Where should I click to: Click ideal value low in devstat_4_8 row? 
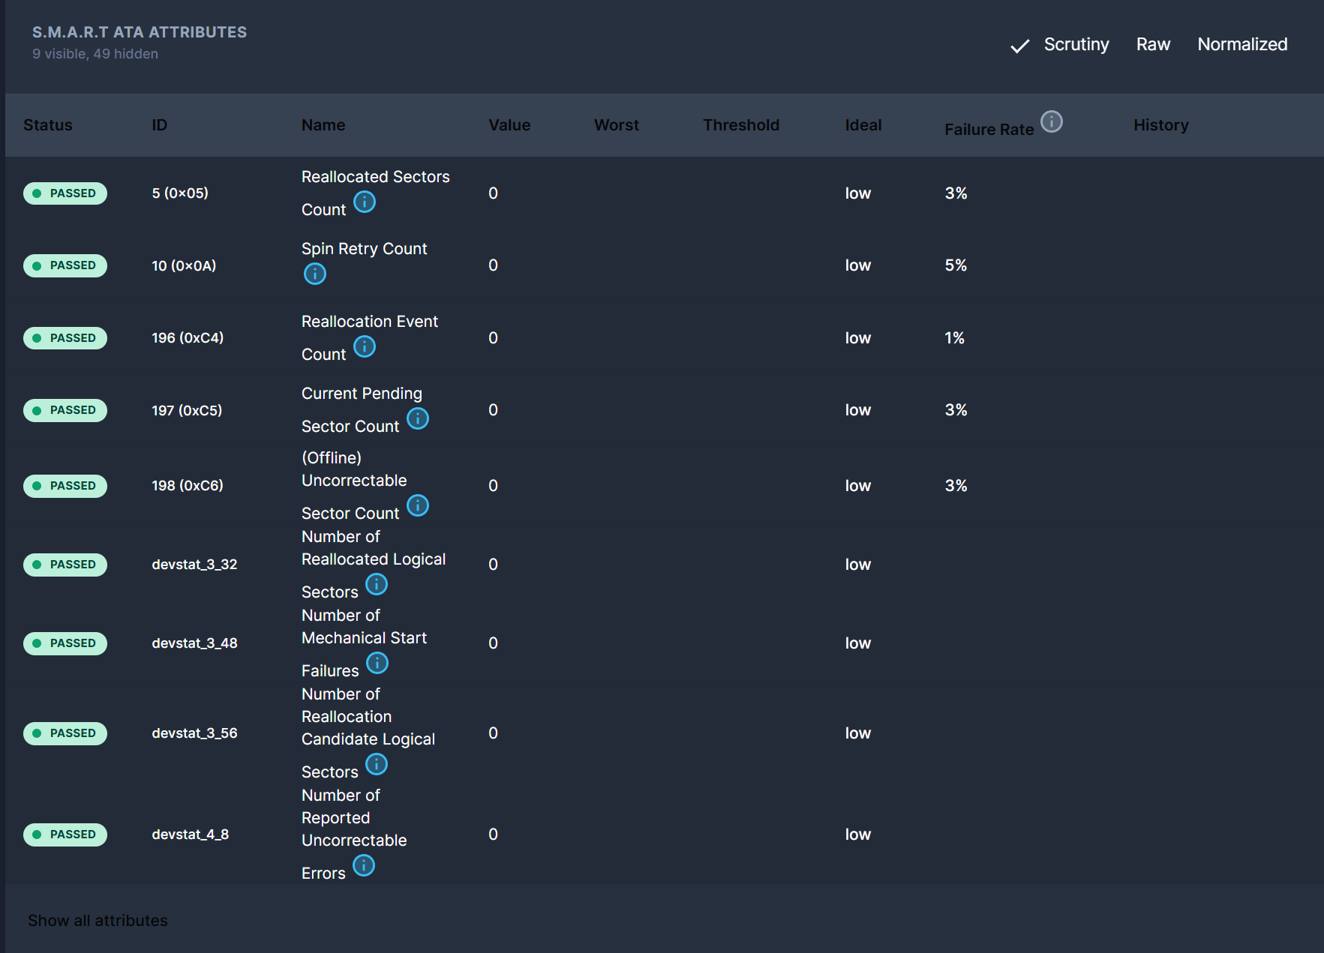pyautogui.click(x=858, y=835)
